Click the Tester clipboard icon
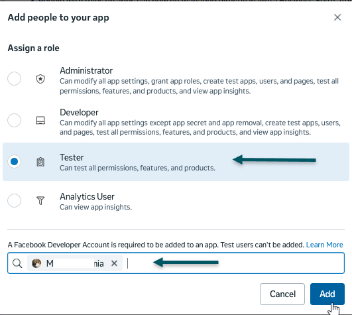The image size is (352, 315). tap(40, 162)
